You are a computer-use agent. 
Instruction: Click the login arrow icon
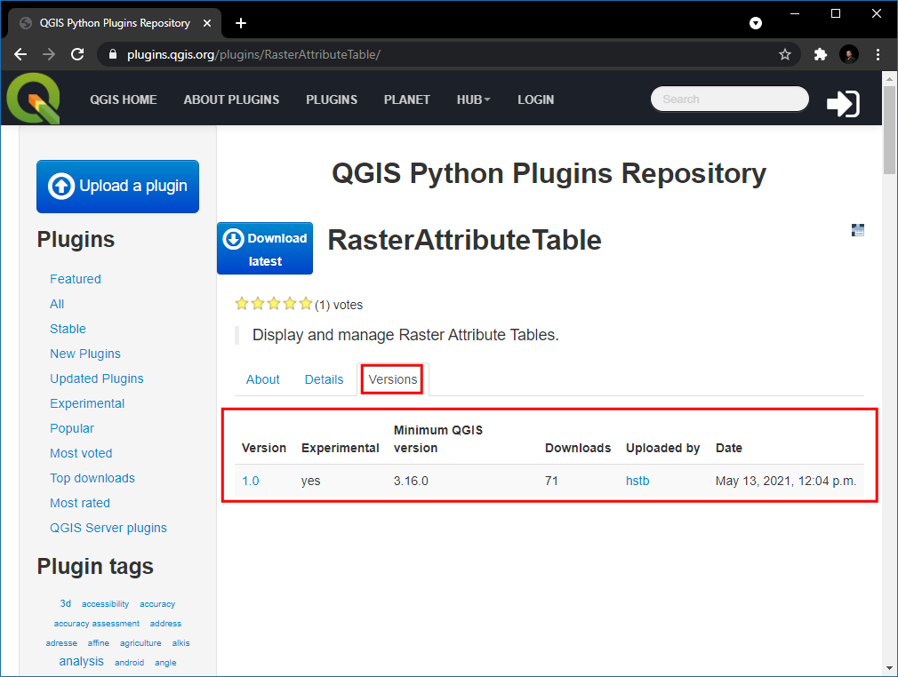coord(843,103)
